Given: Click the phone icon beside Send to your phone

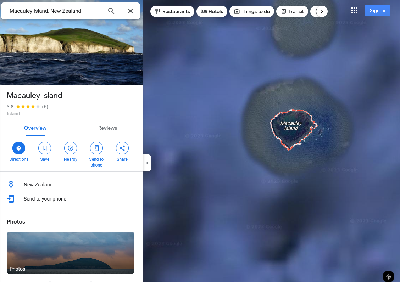Looking at the screenshot, I should pyautogui.click(x=11, y=199).
